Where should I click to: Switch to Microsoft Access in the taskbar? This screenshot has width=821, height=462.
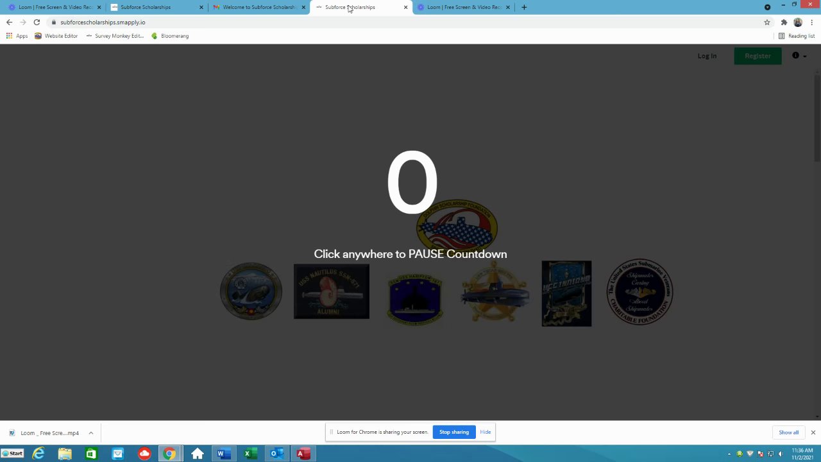[x=303, y=454]
